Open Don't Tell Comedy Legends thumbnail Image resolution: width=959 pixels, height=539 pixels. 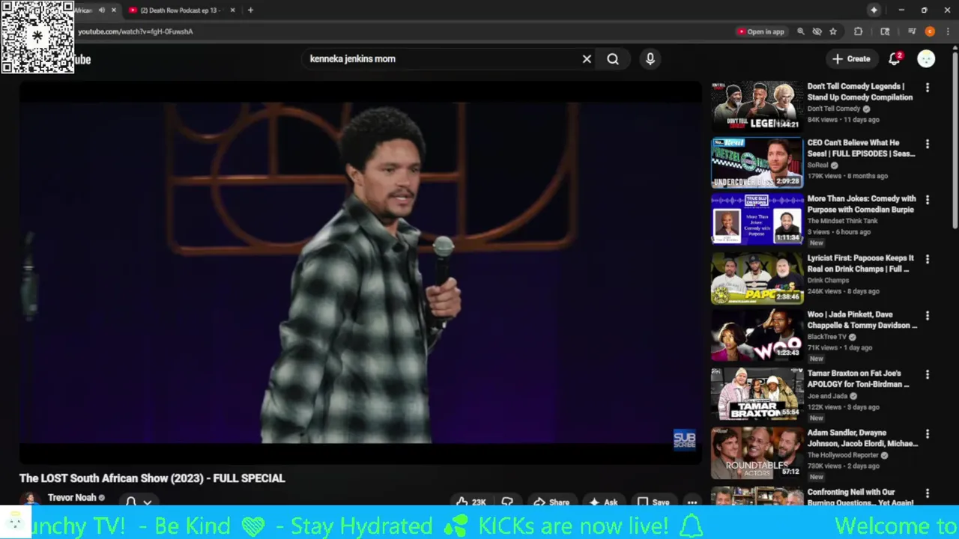coord(757,106)
